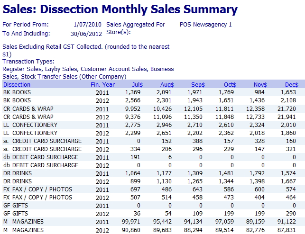Viewport: 305px width, 234px height.
Task: Click the report title Sales: Dissection Monthly Sales Summary
Action: (120, 9)
